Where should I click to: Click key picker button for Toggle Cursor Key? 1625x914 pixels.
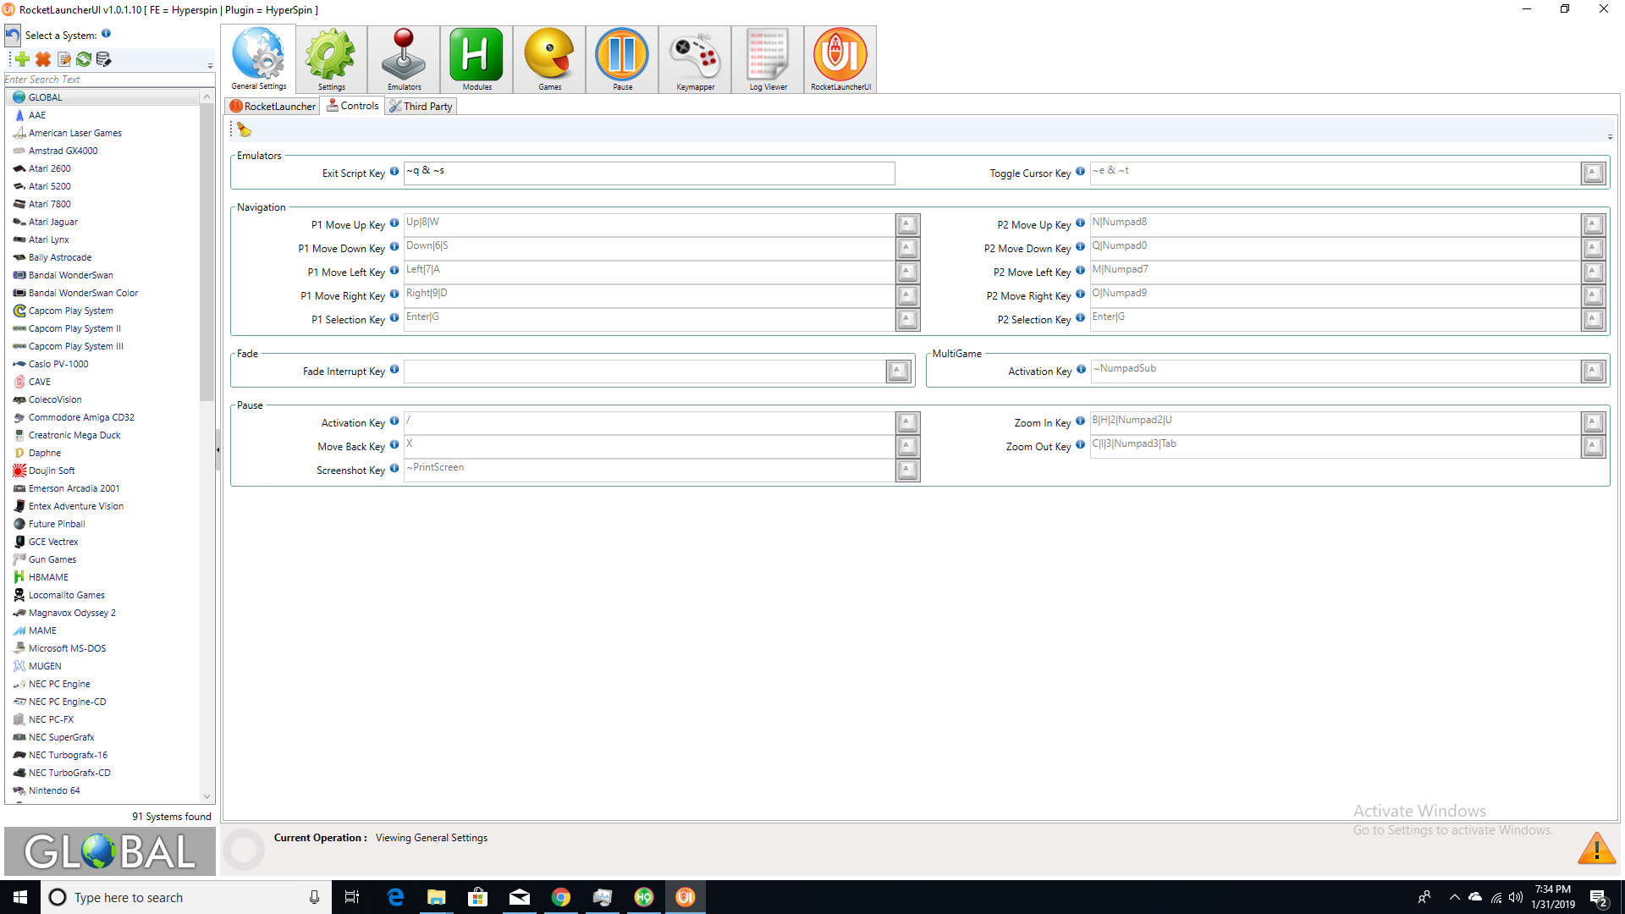(x=1593, y=173)
